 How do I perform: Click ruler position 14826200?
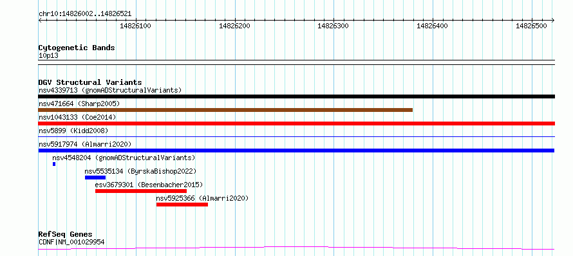pyautogui.click(x=234, y=26)
